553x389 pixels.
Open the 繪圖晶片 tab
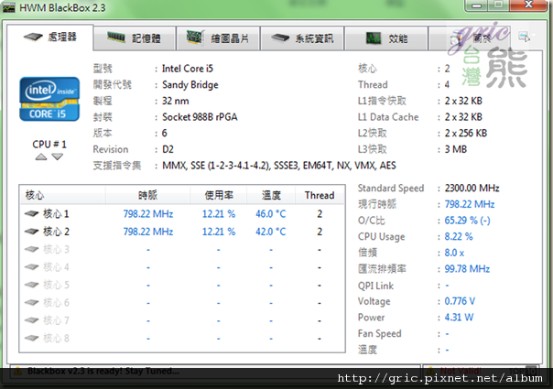tap(218, 38)
